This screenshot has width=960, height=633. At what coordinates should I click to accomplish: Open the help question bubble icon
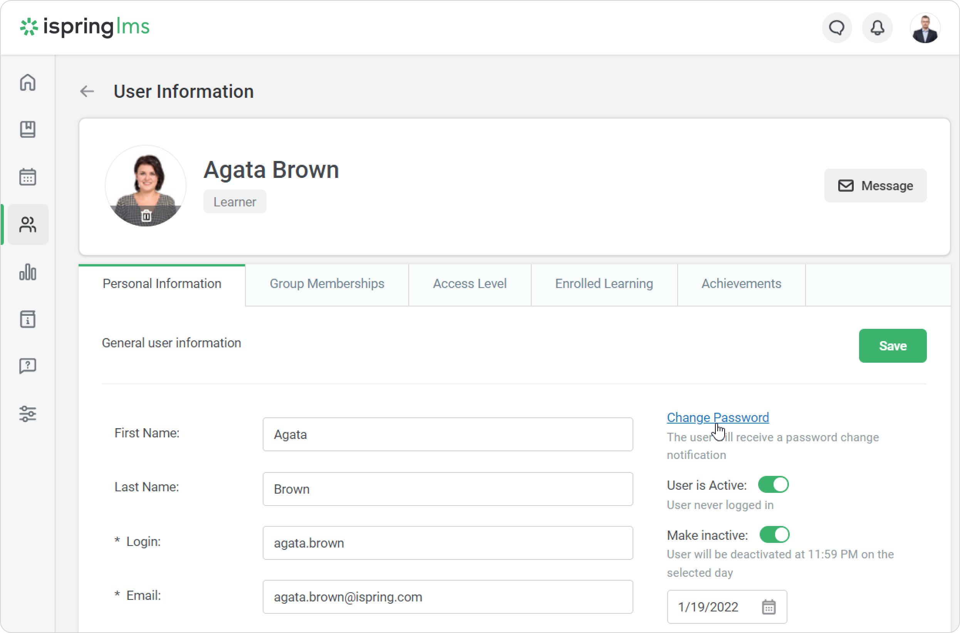point(27,366)
